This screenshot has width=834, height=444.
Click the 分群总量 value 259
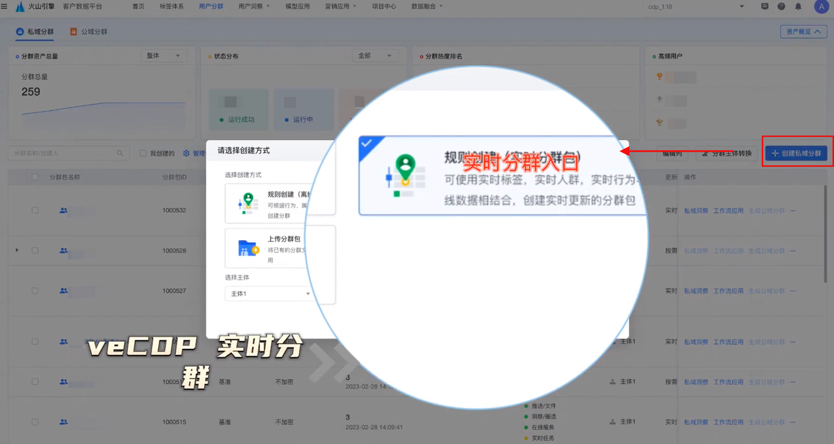pyautogui.click(x=31, y=92)
